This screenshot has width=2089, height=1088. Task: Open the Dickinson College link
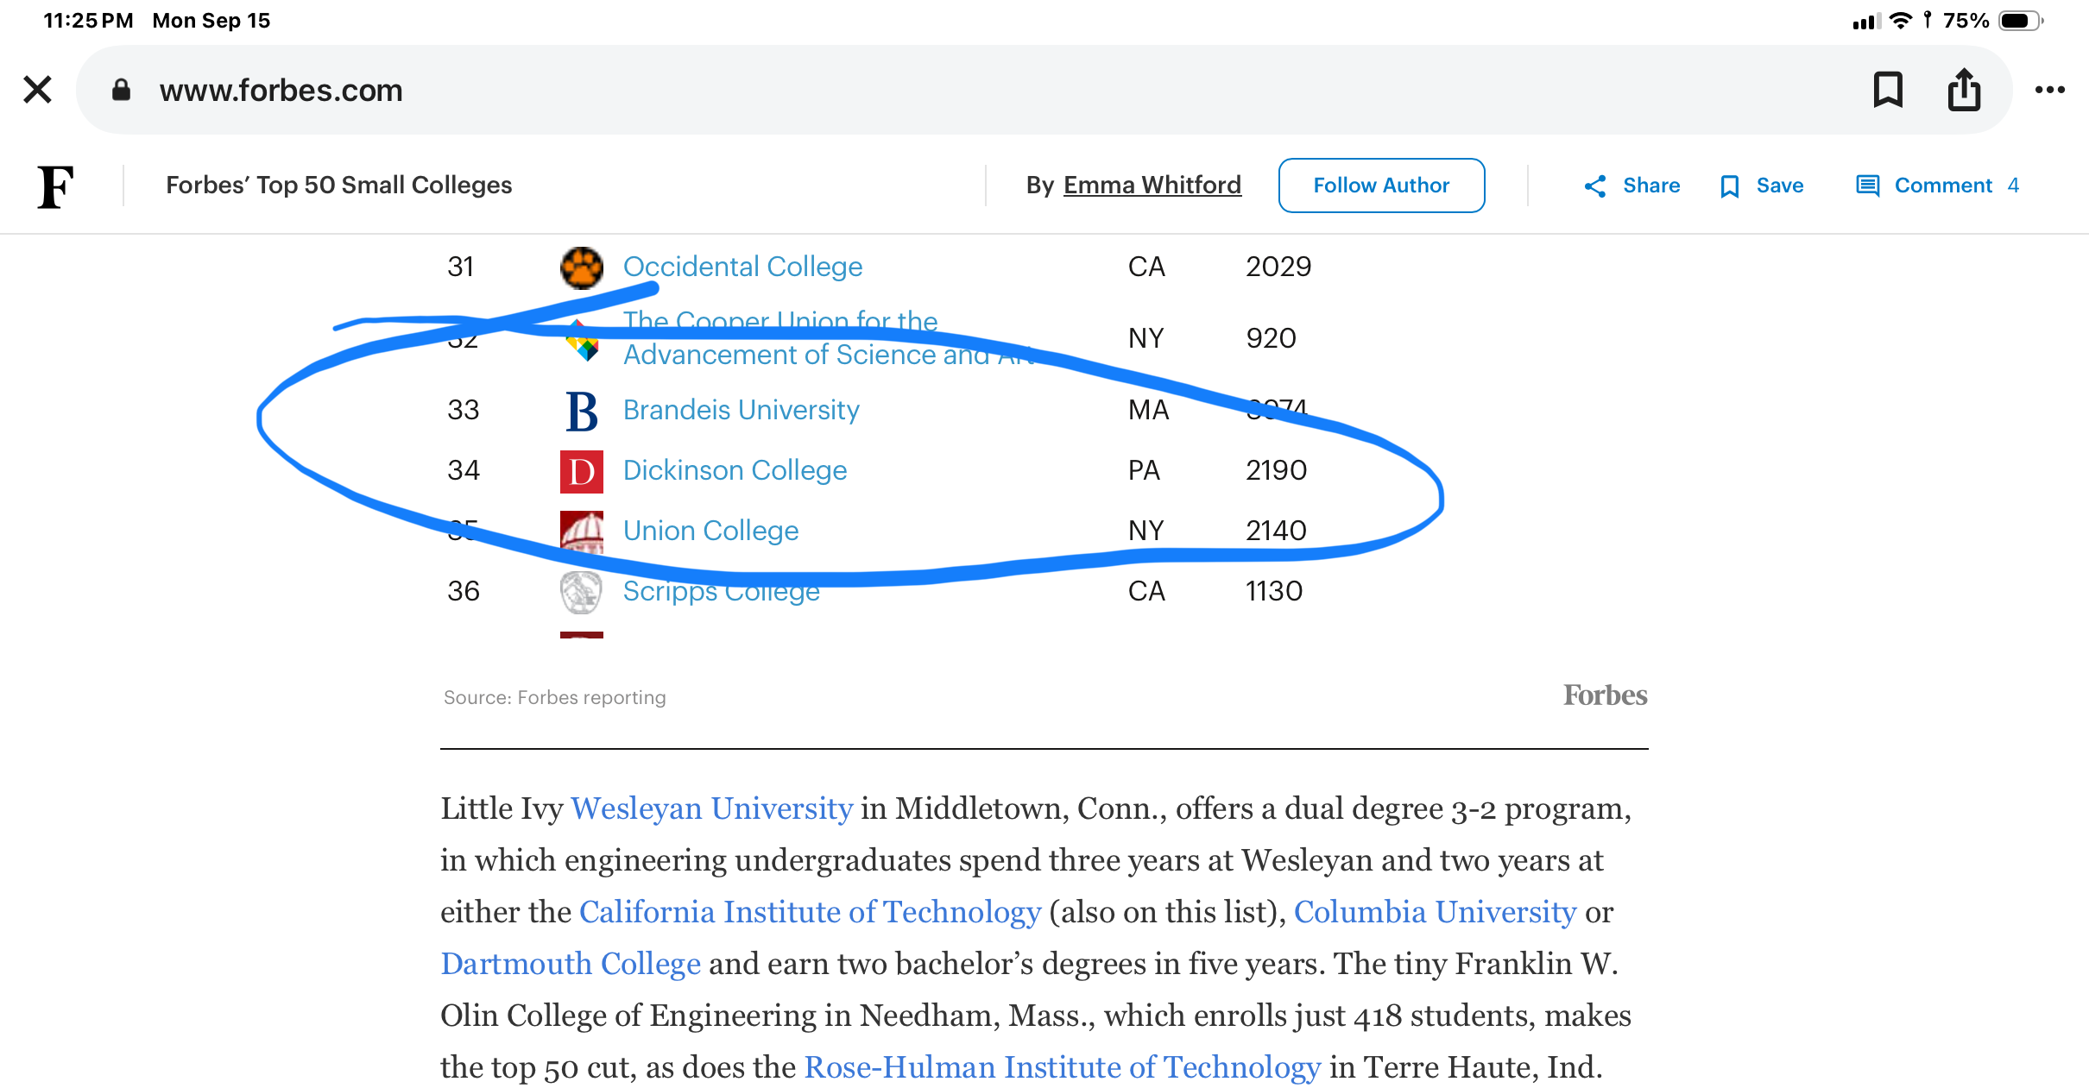pyautogui.click(x=735, y=470)
